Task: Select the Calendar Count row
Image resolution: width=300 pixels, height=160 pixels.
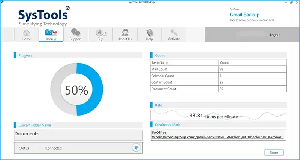Action: (x=218, y=76)
